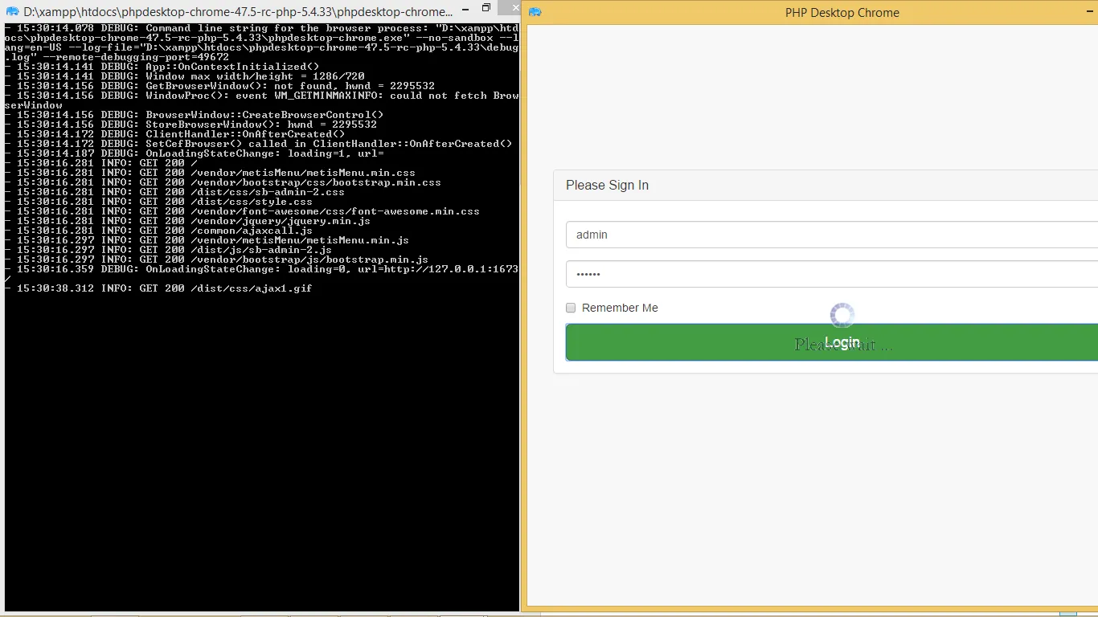Click log line StoreBrowserWindow(): hwnd = 2295532
Screen dimensions: 1098x617
coord(191,125)
